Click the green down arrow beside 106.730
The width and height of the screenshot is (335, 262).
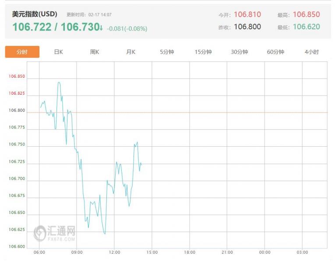tap(101, 28)
